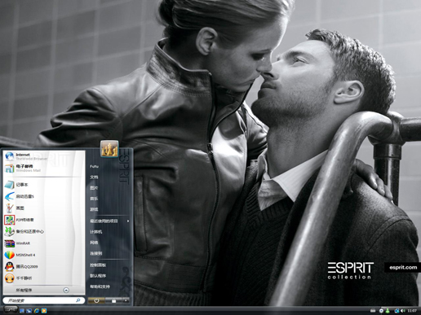The image size is (421, 315).
Task: Open Computer (计算机) from Start menu
Action: (96, 232)
